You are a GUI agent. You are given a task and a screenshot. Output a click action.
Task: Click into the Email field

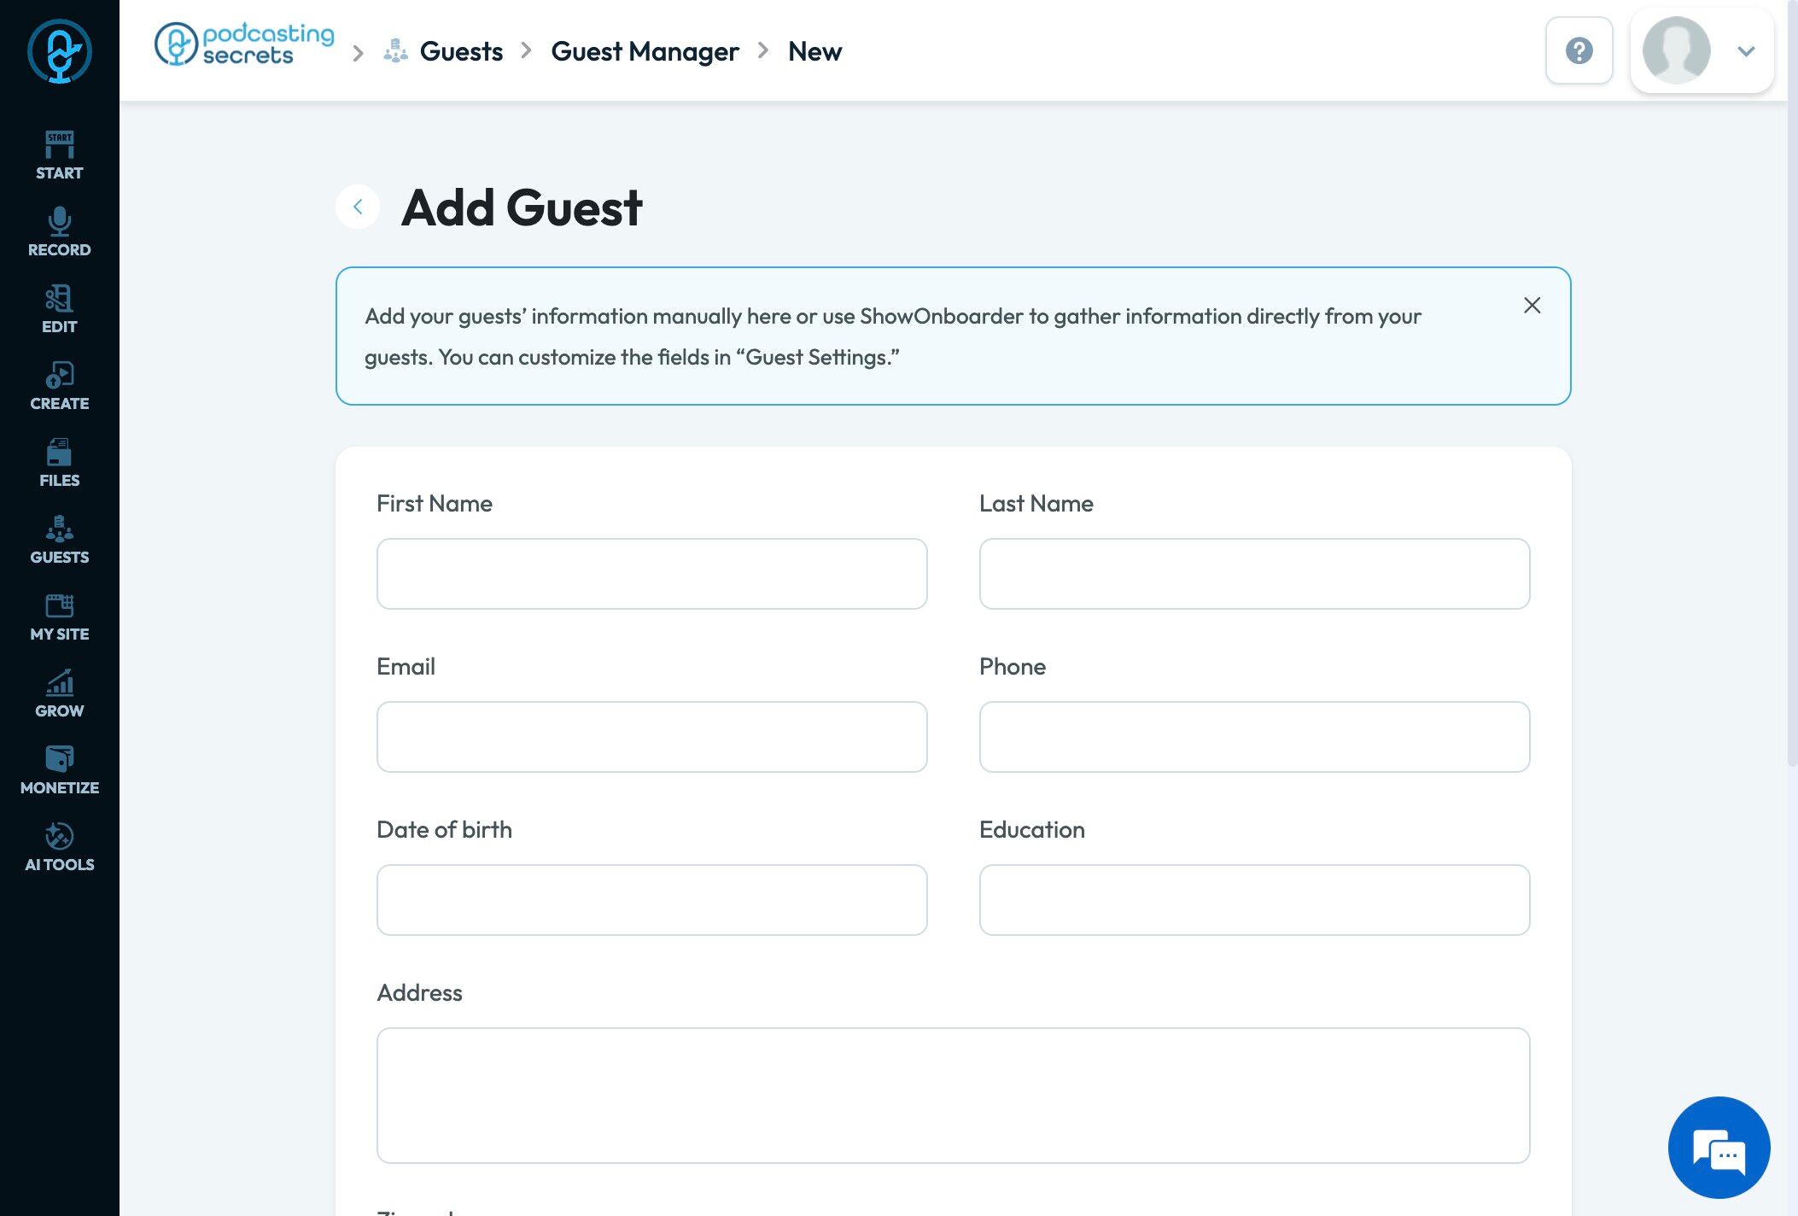tap(651, 737)
